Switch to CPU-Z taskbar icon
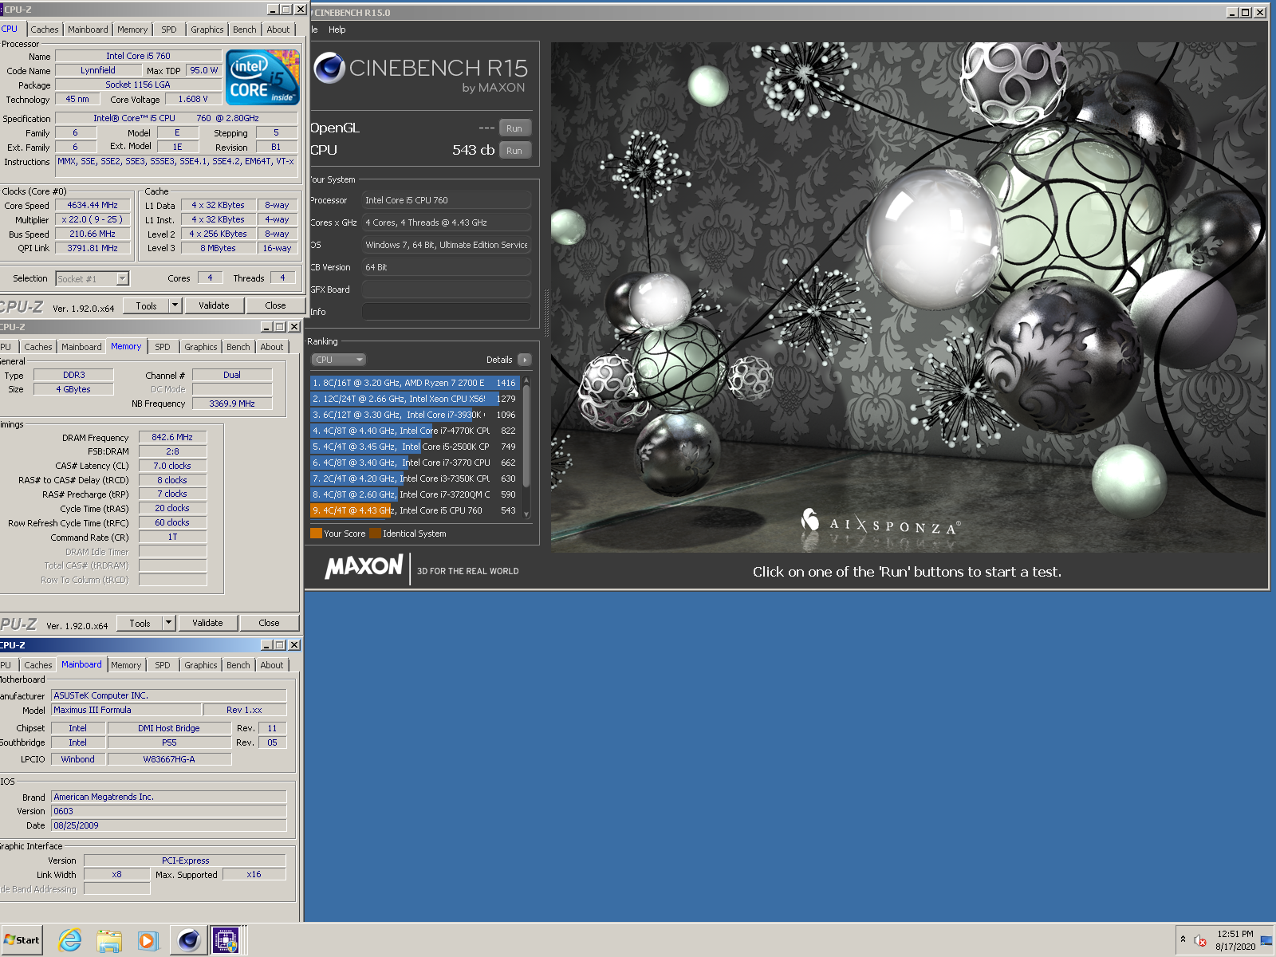 [226, 940]
